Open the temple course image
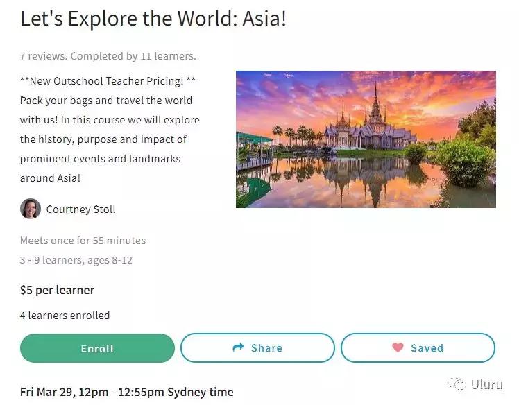This screenshot has width=519, height=405. tap(366, 139)
